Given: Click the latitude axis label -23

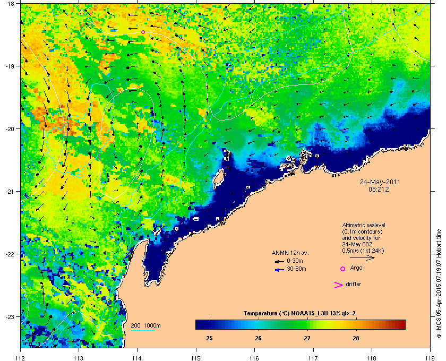Looking at the screenshot, I should [10, 316].
